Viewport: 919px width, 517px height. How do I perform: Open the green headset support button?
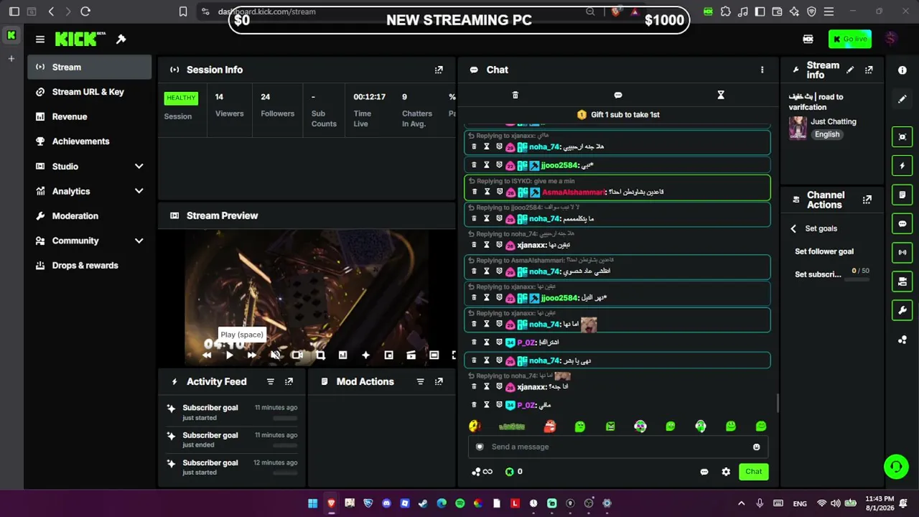[896, 467]
